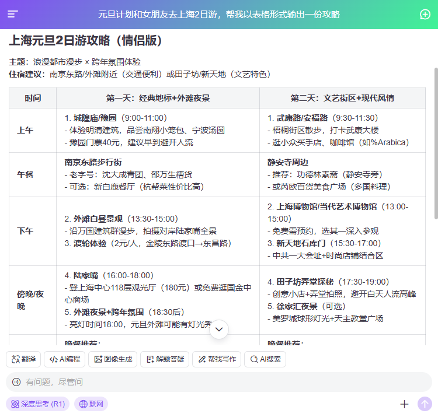
Task: Click the send arrow button
Action: coord(425,404)
